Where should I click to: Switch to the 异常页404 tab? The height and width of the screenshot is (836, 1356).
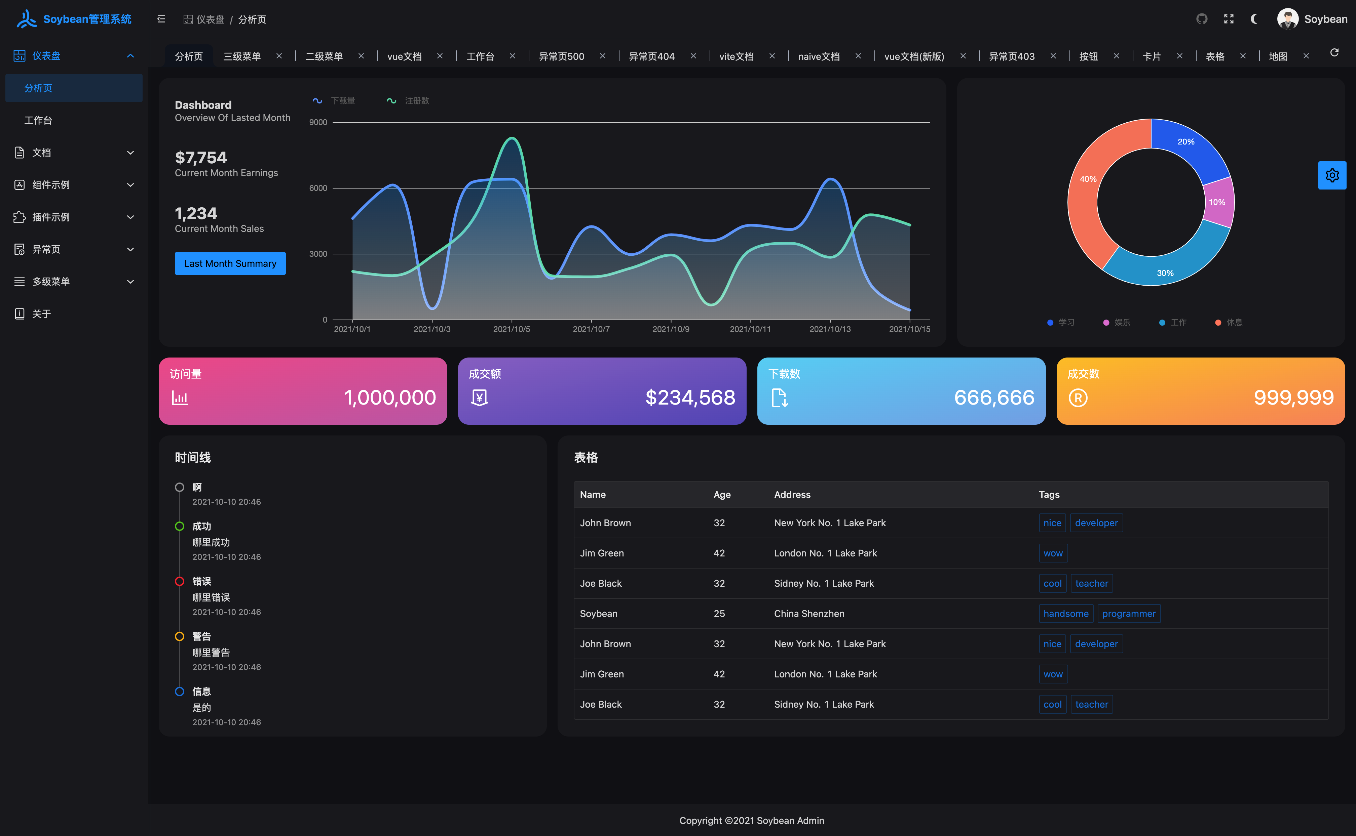(651, 56)
